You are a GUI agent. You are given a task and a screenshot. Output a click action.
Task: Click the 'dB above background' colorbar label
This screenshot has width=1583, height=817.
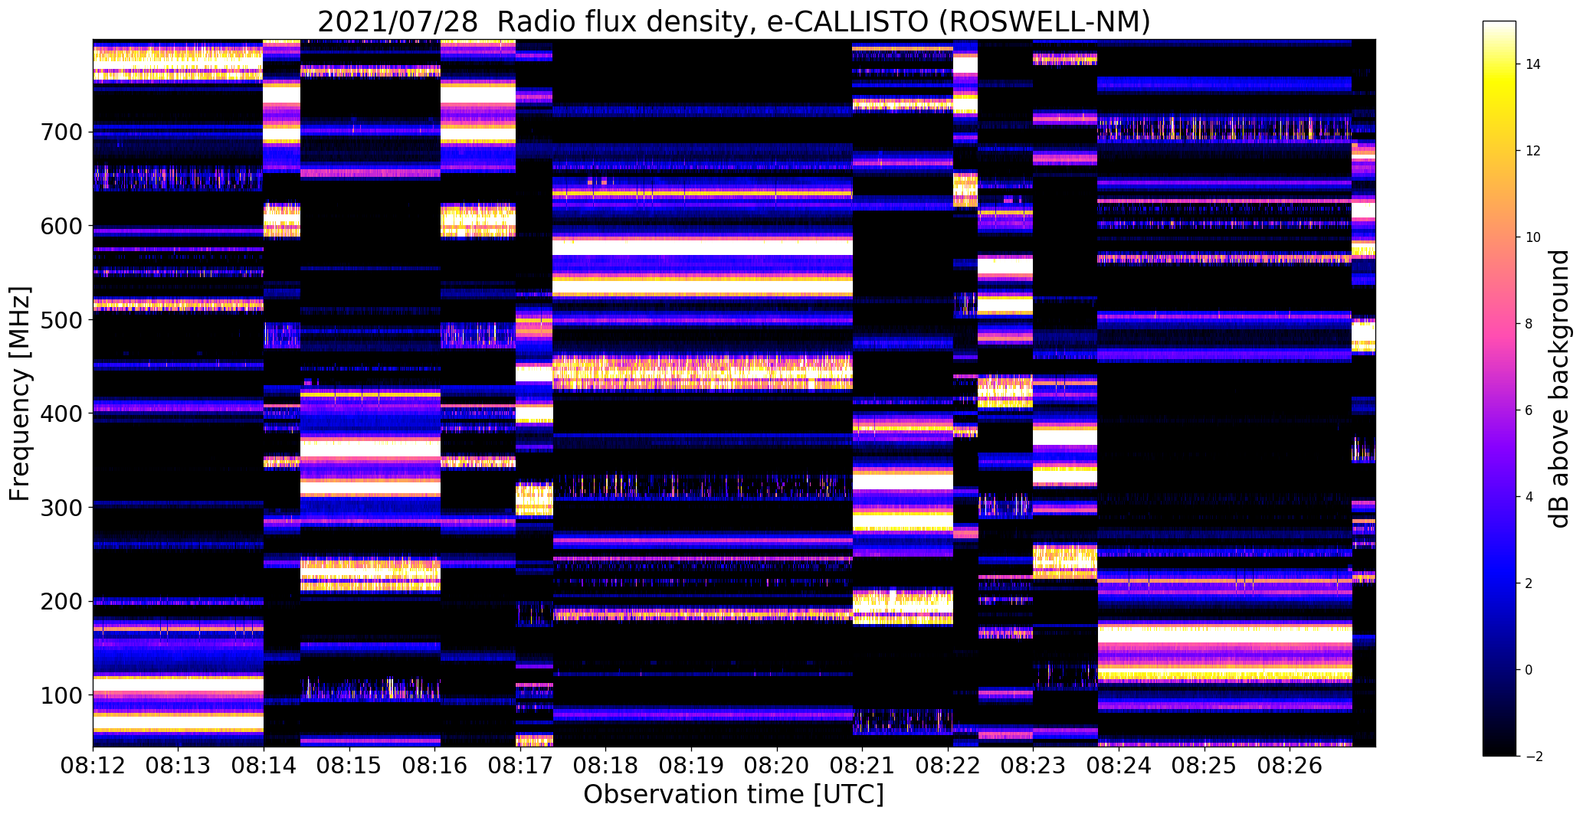1561,389
